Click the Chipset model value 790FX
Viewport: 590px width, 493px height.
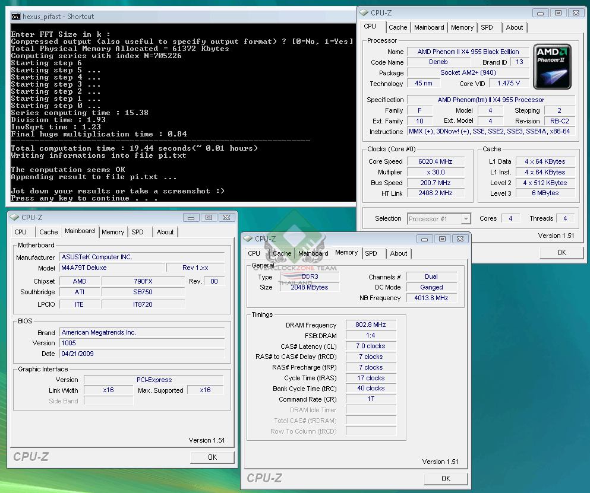pos(143,281)
